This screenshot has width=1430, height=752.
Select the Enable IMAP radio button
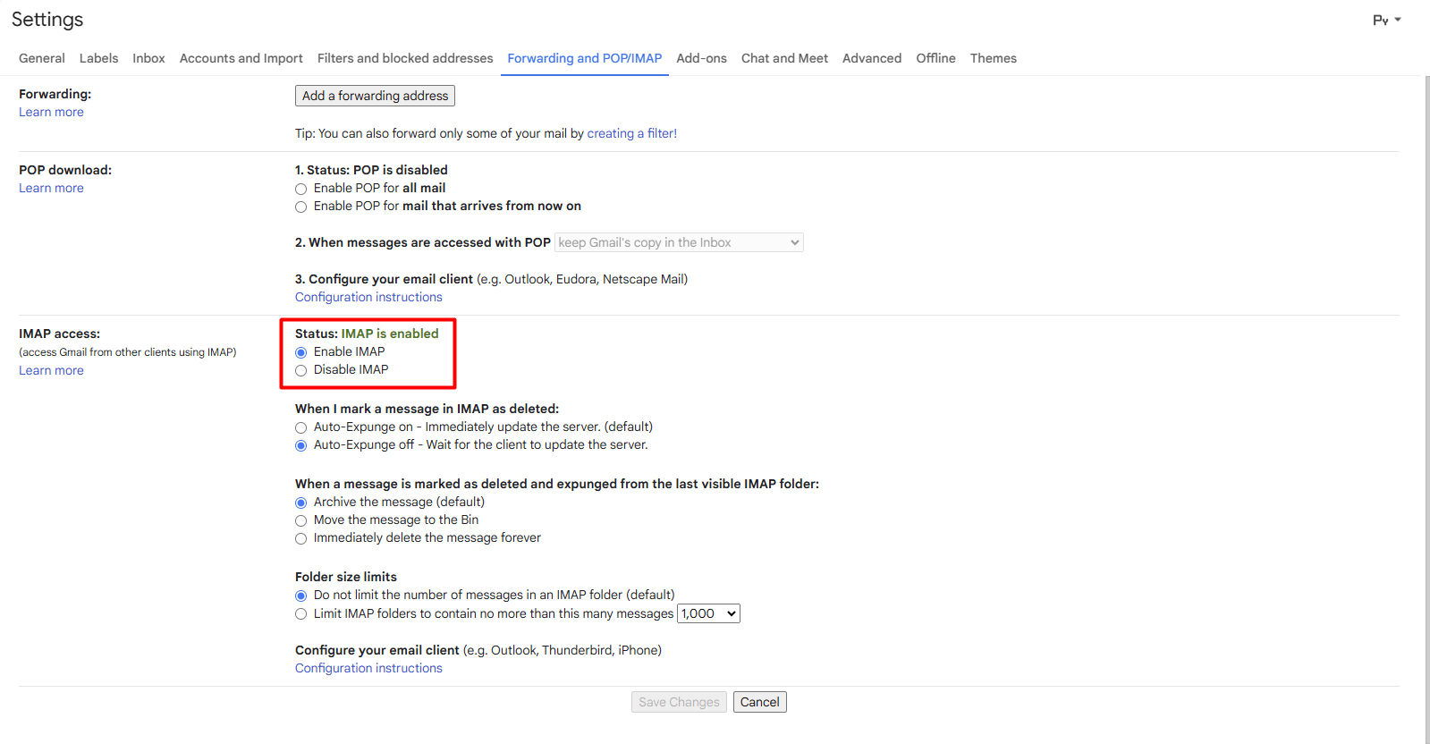point(301,352)
